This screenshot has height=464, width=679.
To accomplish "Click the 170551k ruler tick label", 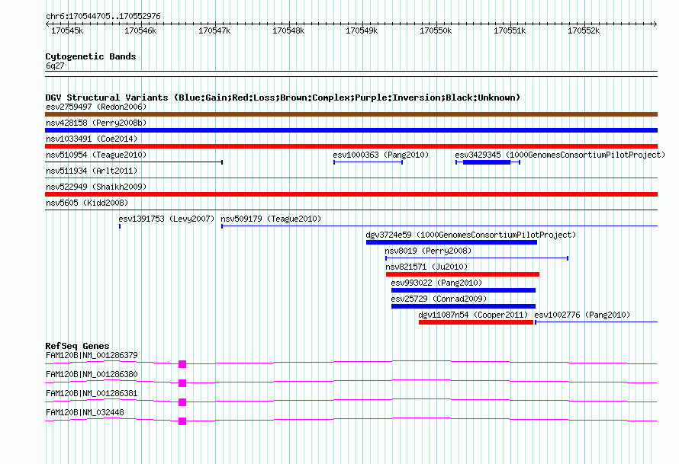I will pyautogui.click(x=510, y=30).
